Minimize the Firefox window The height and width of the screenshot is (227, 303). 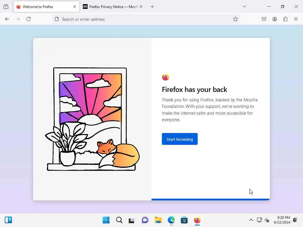[x=269, y=7]
